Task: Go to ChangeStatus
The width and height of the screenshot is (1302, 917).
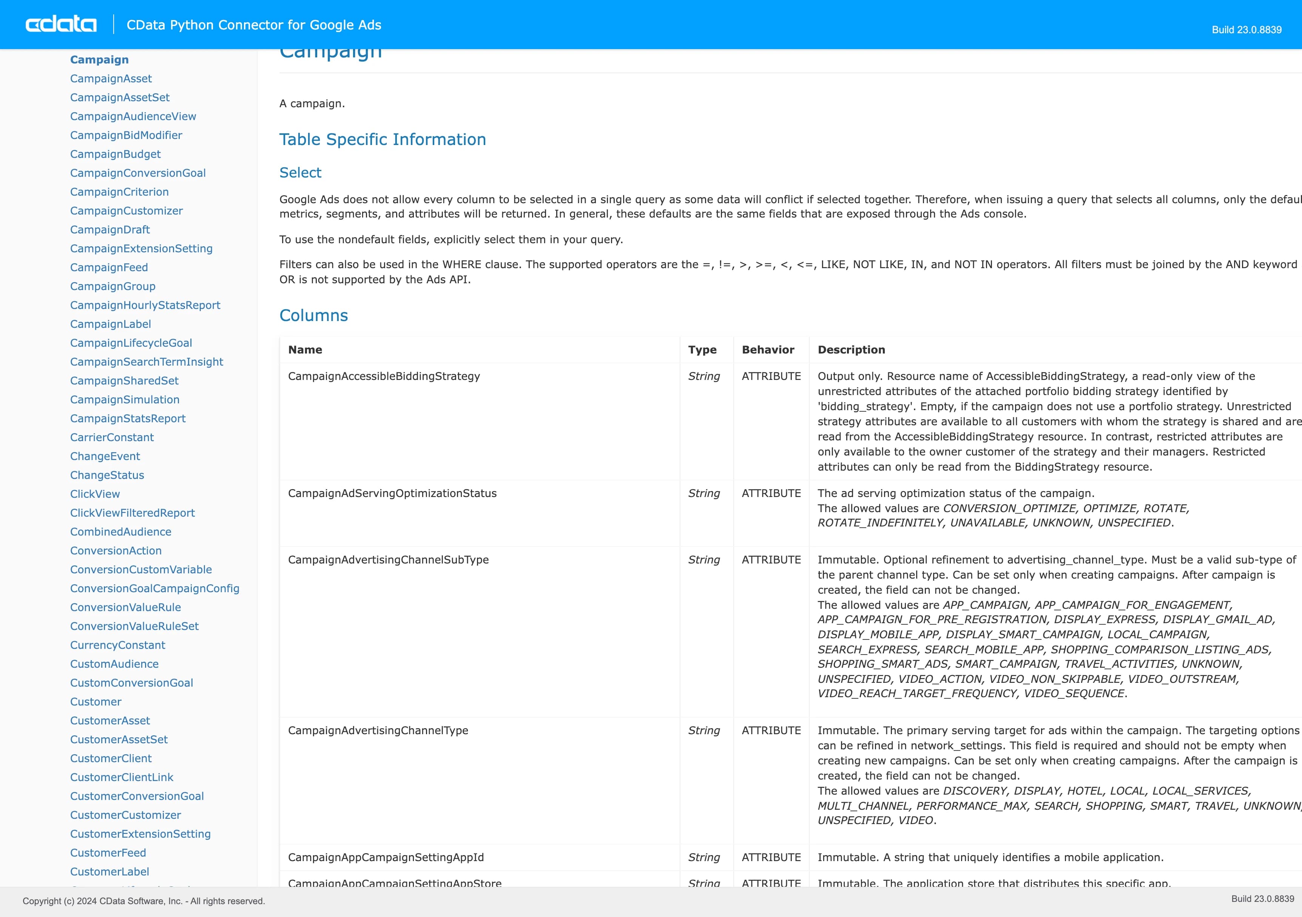Action: 107,475
